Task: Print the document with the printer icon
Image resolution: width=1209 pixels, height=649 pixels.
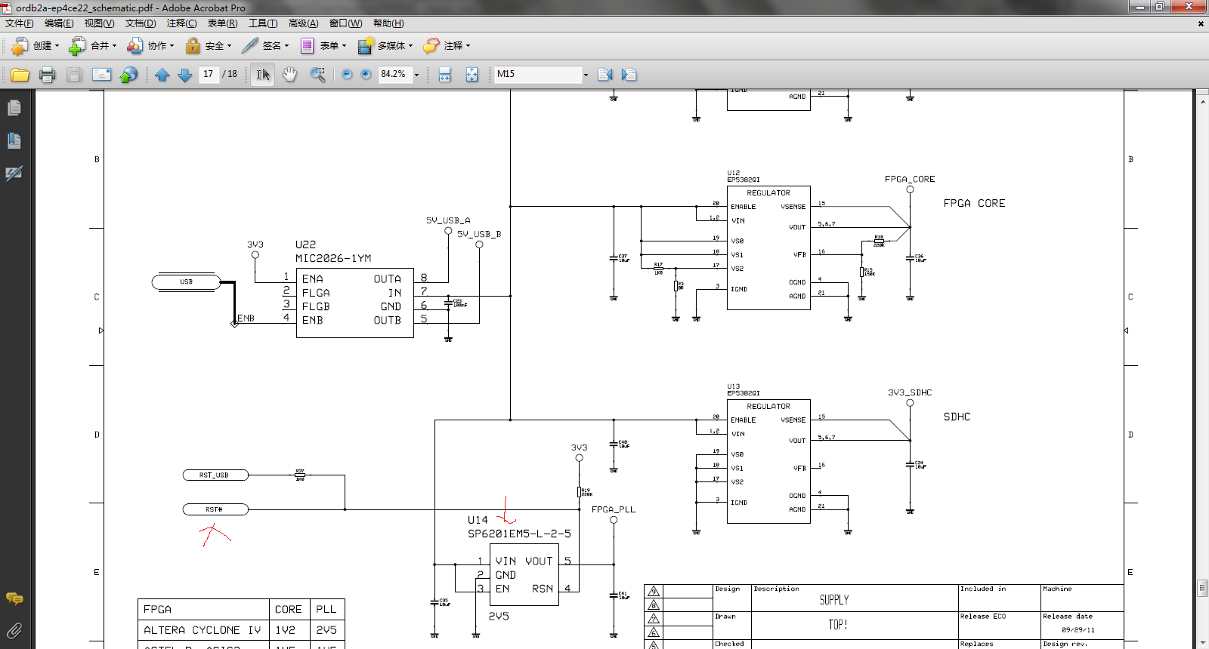Action: pos(48,75)
